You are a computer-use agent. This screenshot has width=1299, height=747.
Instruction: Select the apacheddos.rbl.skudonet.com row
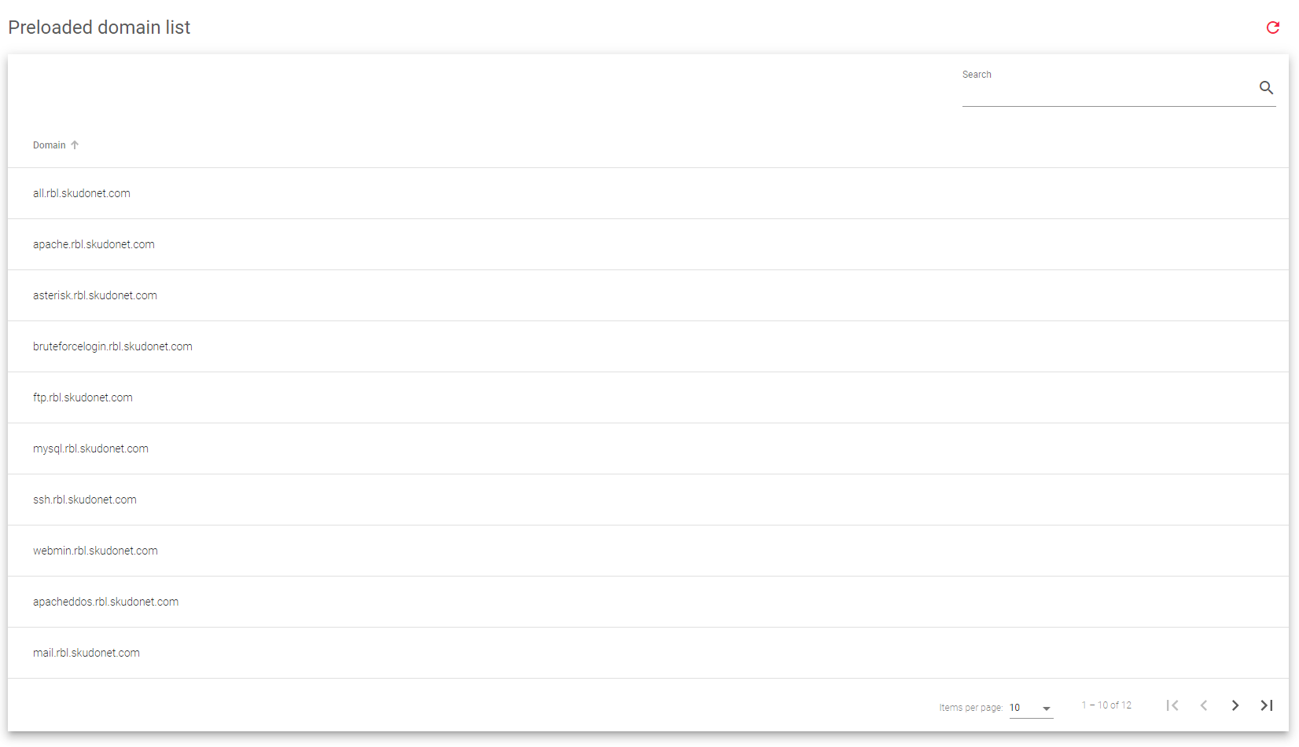[x=648, y=602]
